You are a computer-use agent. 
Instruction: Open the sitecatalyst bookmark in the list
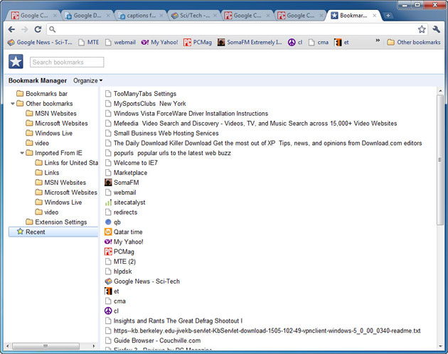[125, 203]
